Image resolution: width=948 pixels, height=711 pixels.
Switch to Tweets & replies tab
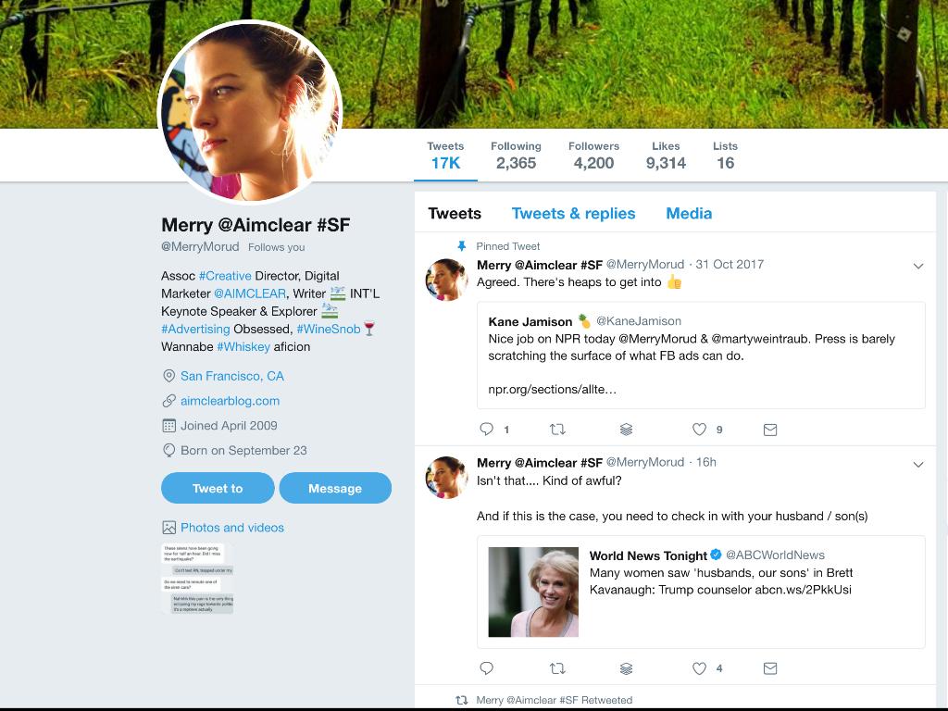click(573, 213)
